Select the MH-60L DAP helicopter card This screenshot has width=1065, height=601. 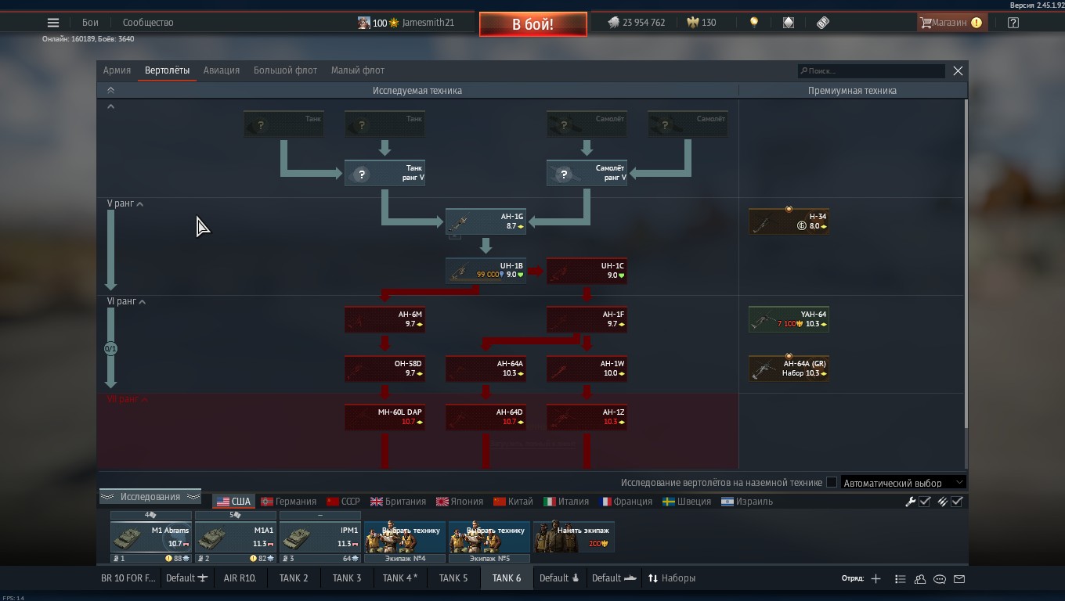click(384, 417)
